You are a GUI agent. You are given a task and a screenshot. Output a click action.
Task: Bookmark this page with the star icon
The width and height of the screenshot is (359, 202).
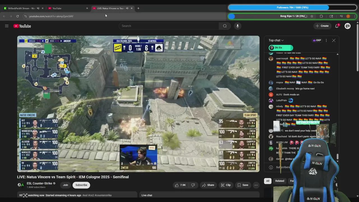(x=312, y=16)
